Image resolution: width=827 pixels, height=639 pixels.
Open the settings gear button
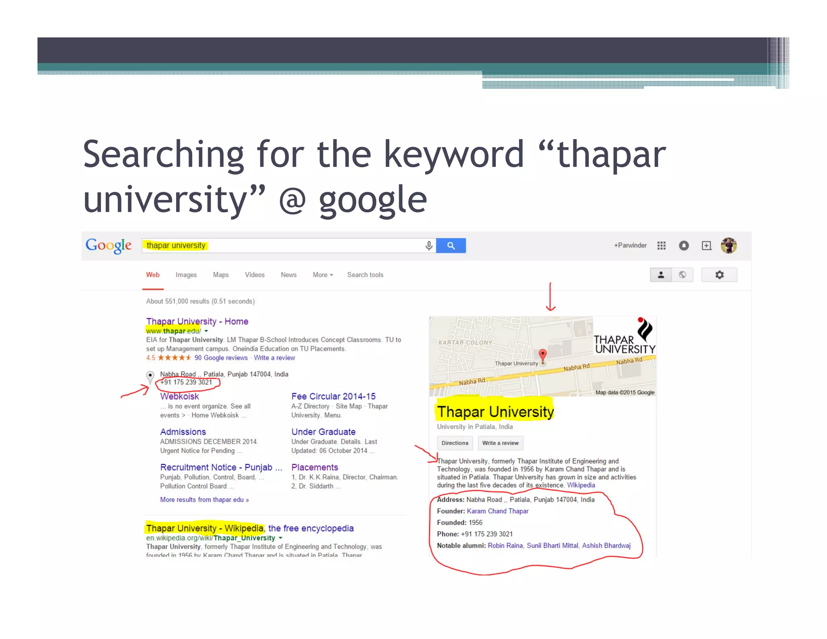tap(719, 275)
